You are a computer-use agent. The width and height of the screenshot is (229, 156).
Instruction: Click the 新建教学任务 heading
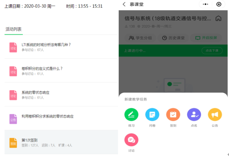point(135,99)
